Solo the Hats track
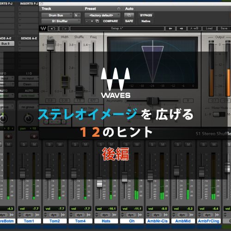Screen dimensions: 231x231 click(101, 145)
